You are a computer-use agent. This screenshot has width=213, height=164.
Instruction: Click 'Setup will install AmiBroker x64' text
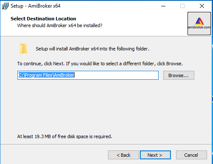pyautogui.click(x=92, y=49)
